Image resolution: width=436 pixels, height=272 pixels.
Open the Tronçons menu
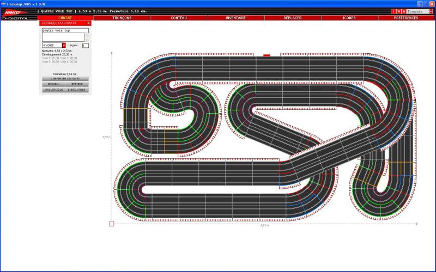(122, 17)
